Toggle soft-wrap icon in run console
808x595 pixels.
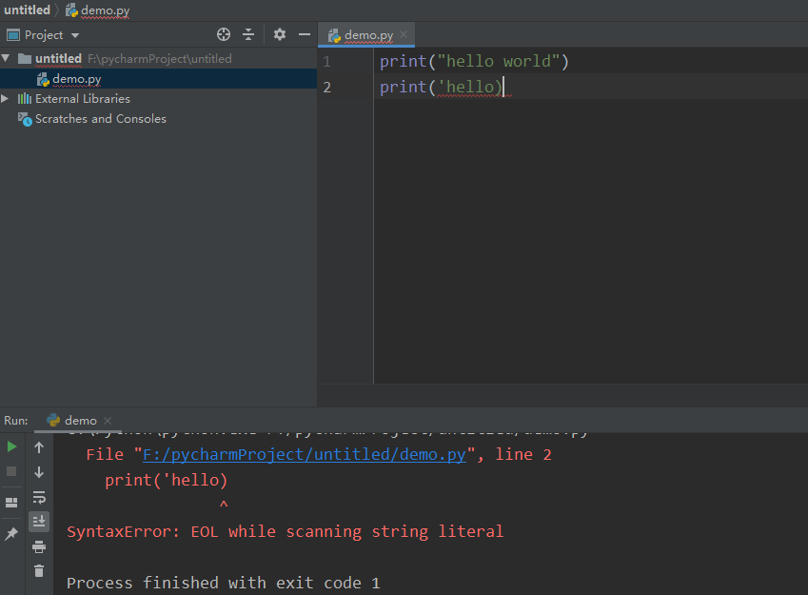tap(39, 497)
